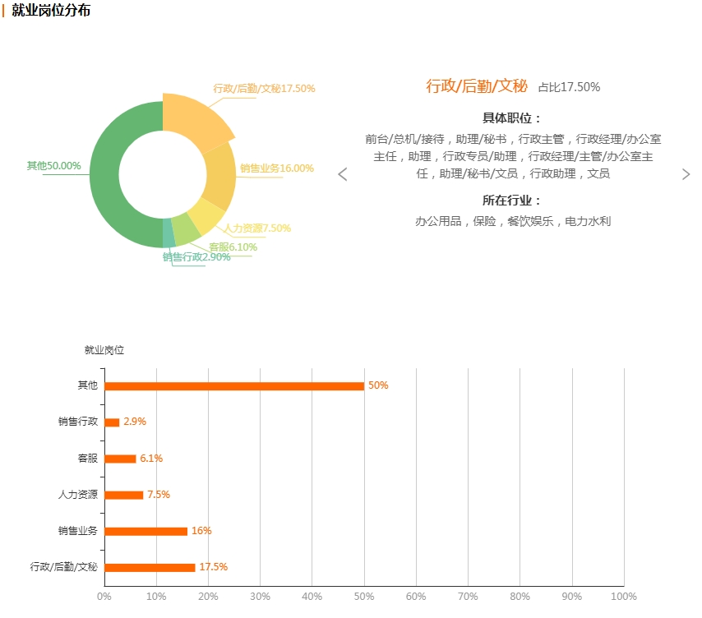
Task: Click the 销售行政 2.9% orange bar
Action: coord(112,422)
